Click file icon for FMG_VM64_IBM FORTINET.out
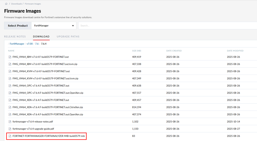Viewport: 257px width, 141px height. pos(10,57)
